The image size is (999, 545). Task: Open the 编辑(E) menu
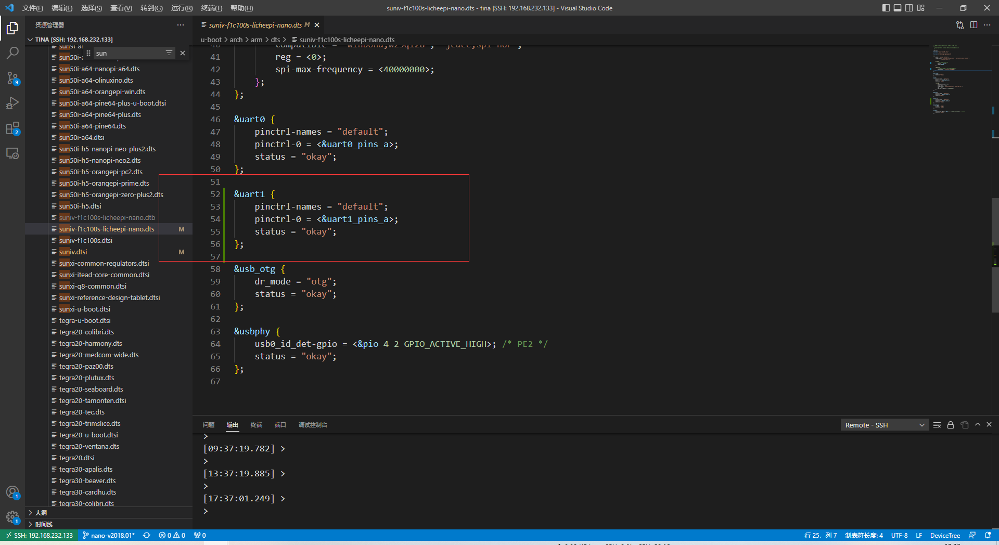[62, 8]
